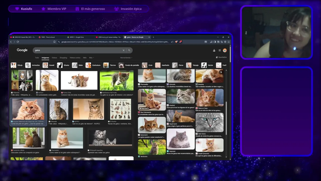
Task: Filter images by the Tiernos chip
Action: [x=110, y=65]
